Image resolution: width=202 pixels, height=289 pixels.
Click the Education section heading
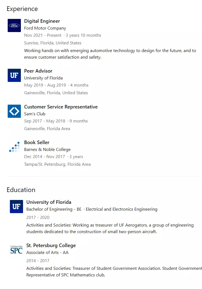tap(21, 190)
